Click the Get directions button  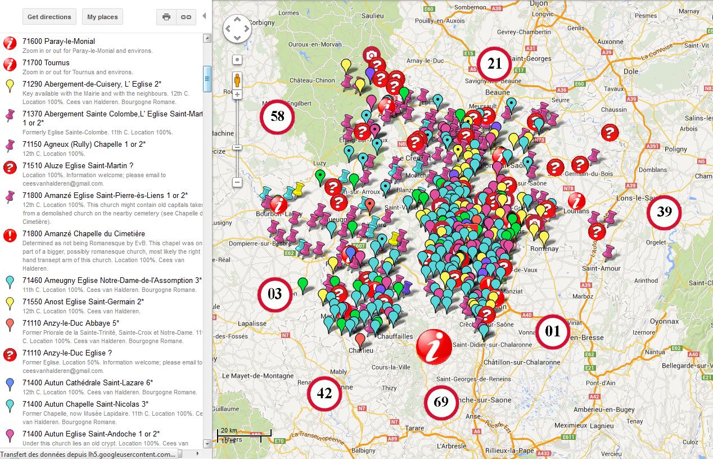pyautogui.click(x=49, y=17)
